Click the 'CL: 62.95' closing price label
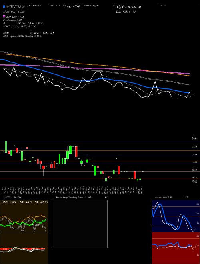 point(73,7)
